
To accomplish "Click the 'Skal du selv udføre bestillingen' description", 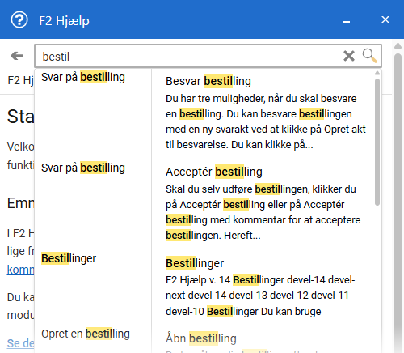I will (263, 212).
